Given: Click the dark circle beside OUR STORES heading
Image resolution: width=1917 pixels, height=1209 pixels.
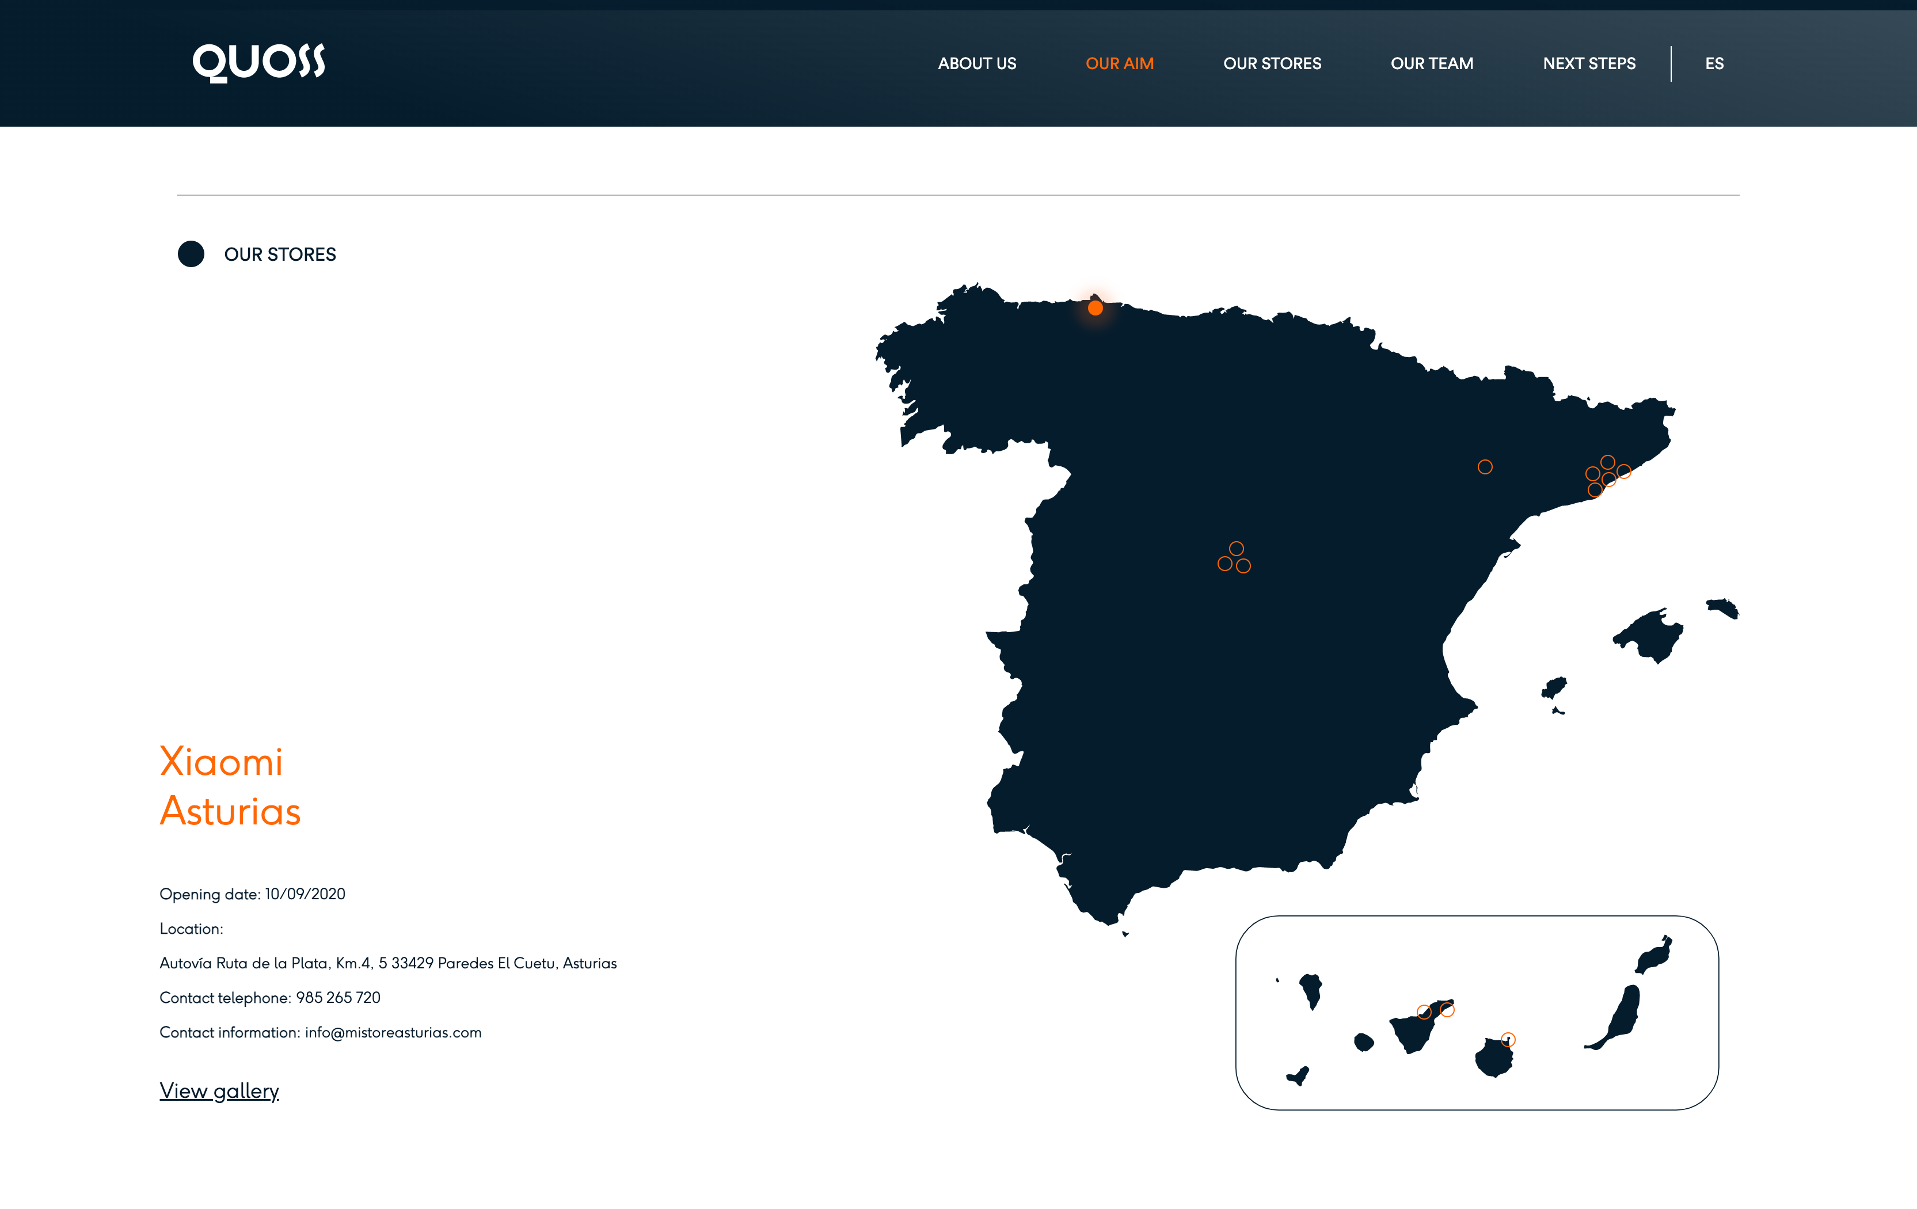Looking at the screenshot, I should coord(191,254).
